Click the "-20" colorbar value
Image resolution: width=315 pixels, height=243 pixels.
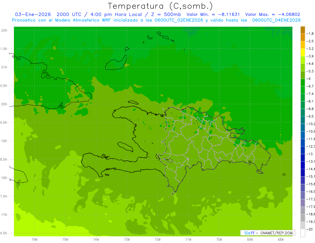[x=309, y=229]
